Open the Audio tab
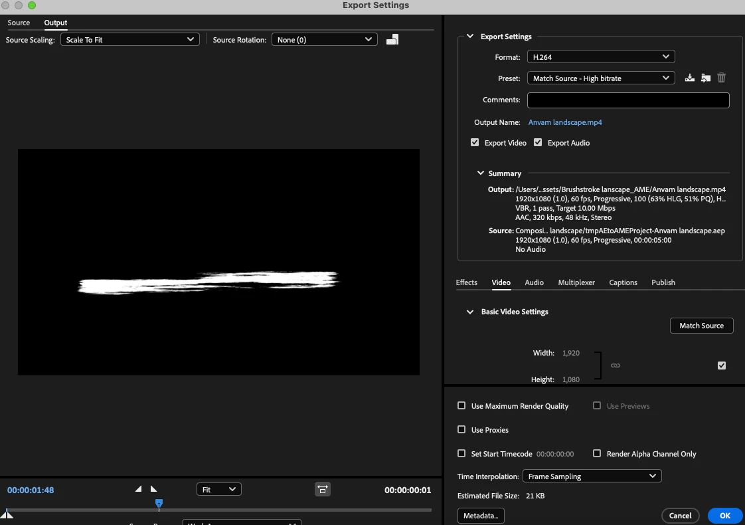This screenshot has height=525, width=745. tap(534, 282)
